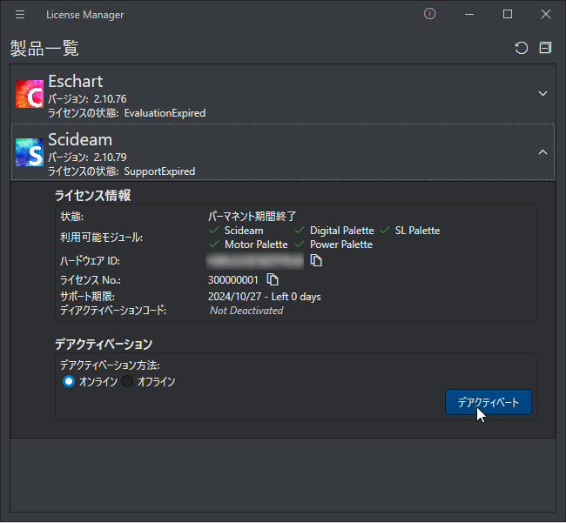
Task: Click the パーマネント期間終了 status value
Action: [252, 217]
